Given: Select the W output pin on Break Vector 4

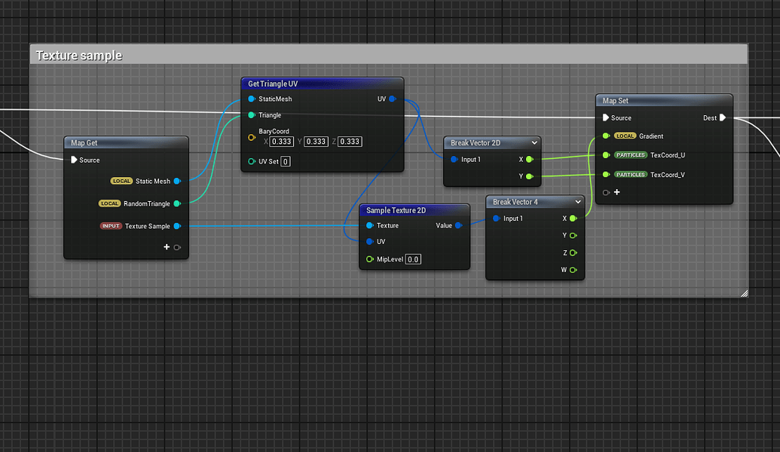Looking at the screenshot, I should [x=572, y=270].
